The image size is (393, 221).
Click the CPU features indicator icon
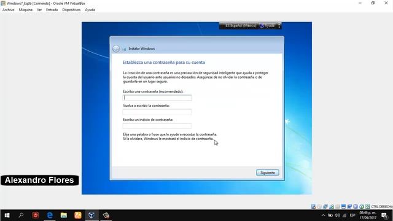click(356, 206)
